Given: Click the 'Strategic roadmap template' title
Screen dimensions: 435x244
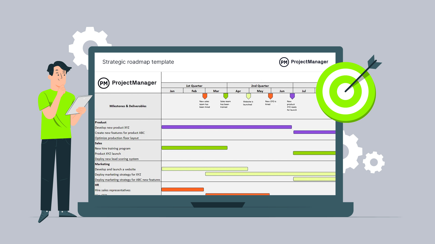Looking at the screenshot, I should [138, 62].
